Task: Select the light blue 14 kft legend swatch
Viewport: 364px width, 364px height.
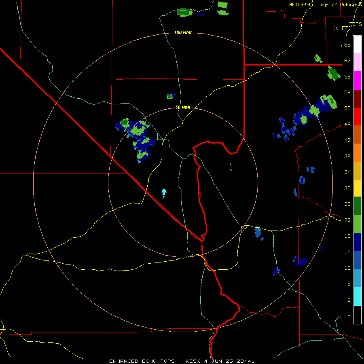Action: pos(357,278)
